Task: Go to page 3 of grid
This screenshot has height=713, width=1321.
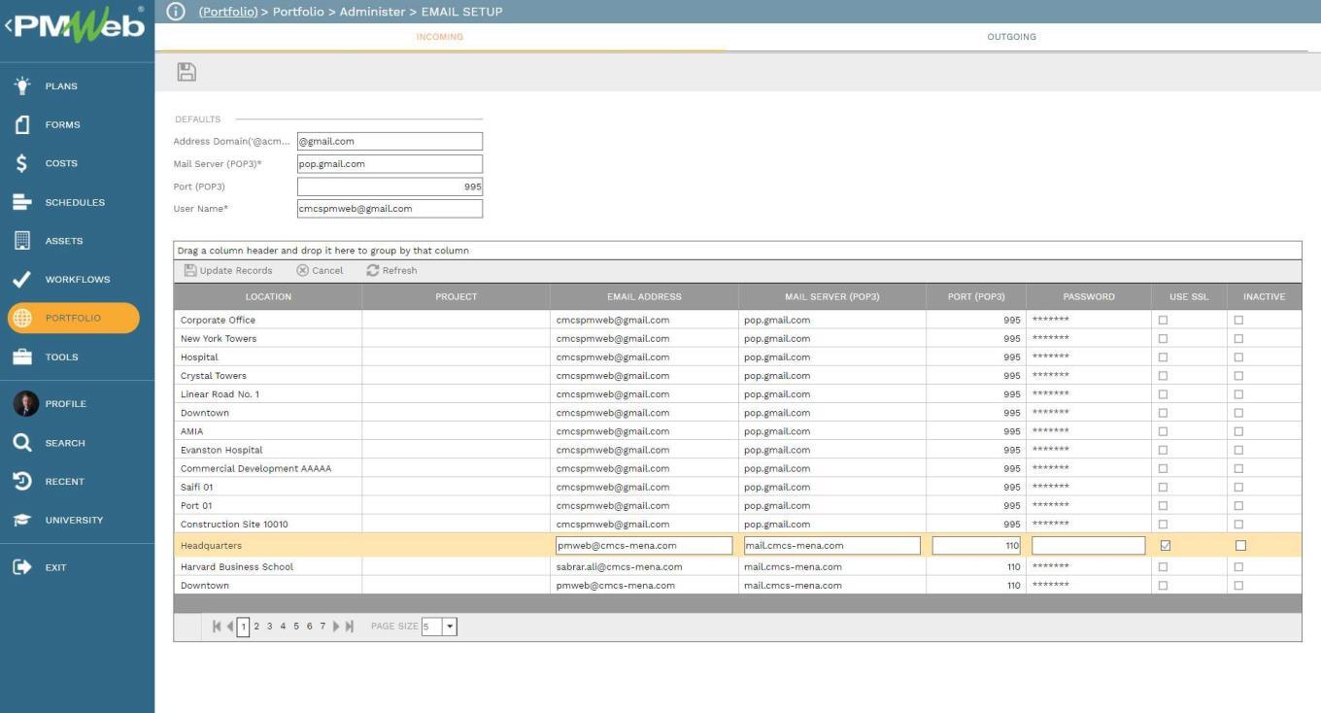Action: [270, 627]
